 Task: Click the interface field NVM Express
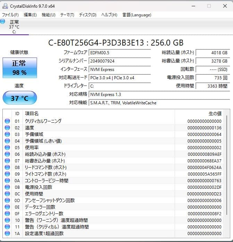(119, 69)
